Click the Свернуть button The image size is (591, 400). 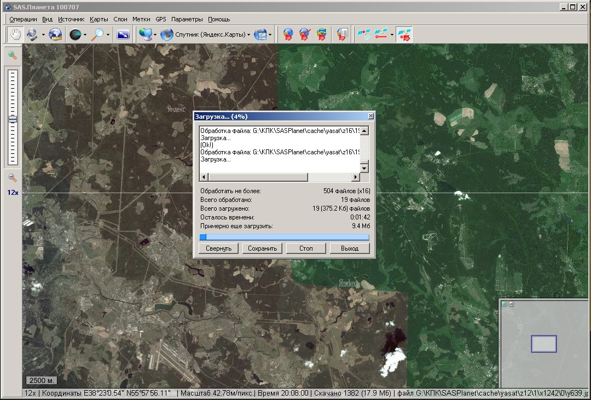click(218, 248)
